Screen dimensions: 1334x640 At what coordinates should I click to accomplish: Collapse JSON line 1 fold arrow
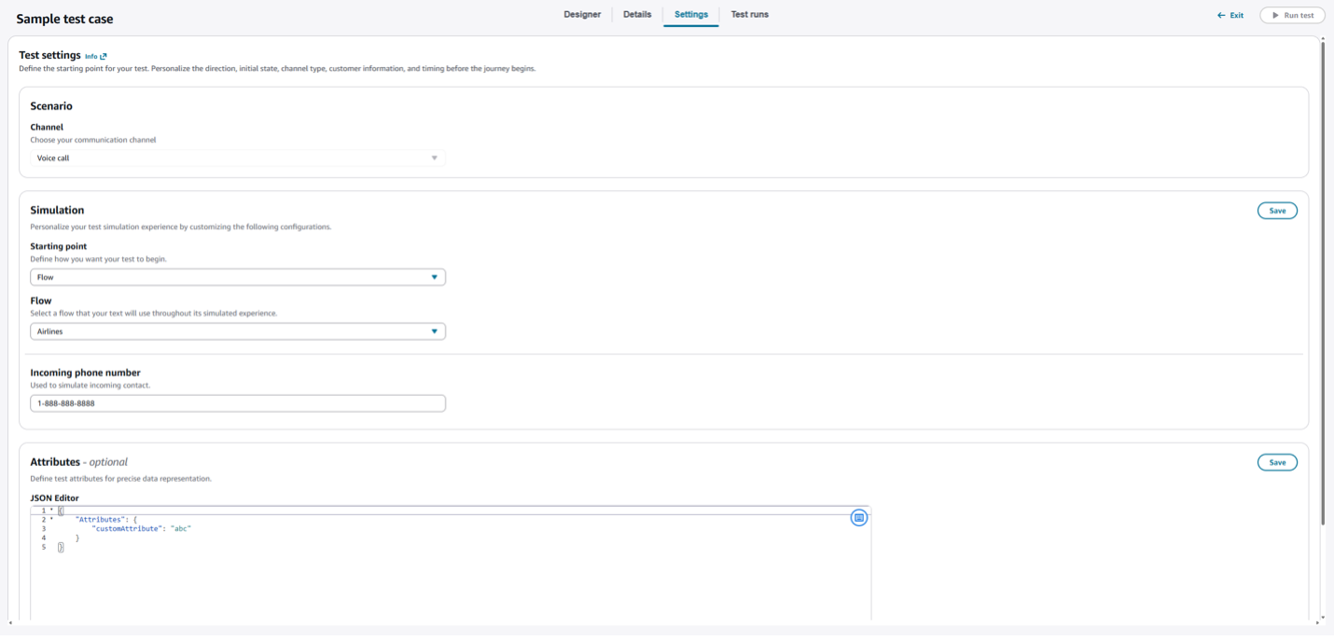50,511
